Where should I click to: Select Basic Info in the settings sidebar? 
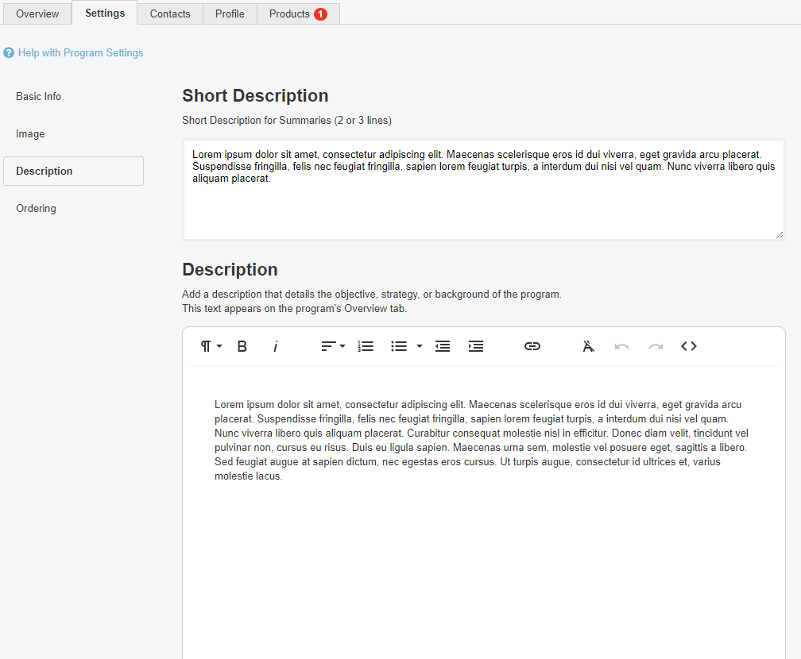38,96
